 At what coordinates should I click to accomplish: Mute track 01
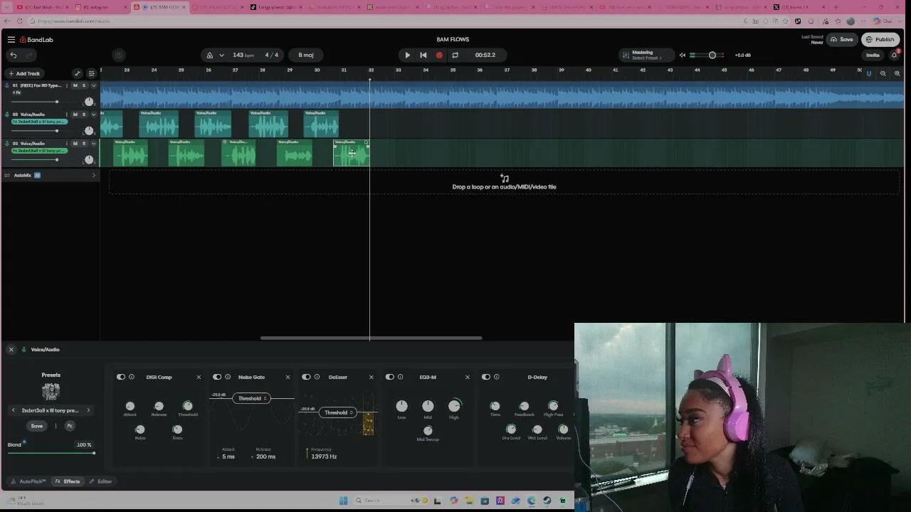pos(75,85)
